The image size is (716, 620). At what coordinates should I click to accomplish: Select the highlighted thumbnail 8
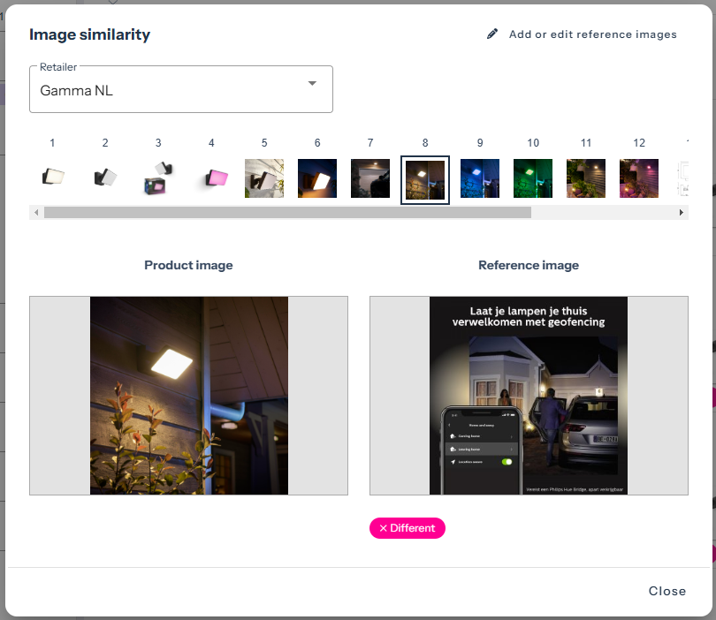(x=425, y=179)
